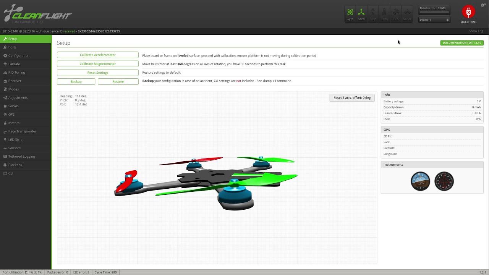The image size is (489, 275).
Task: Click the Gyro sensor icon
Action: coord(350,14)
